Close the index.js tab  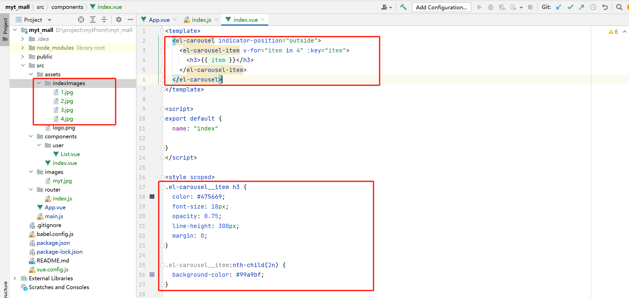(x=216, y=20)
